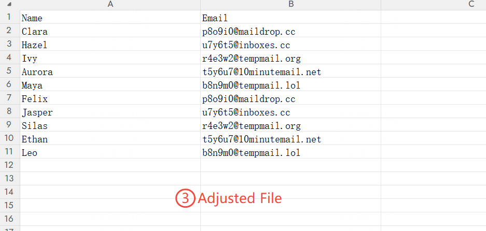Click Ethan's email cell in column B

290,138
